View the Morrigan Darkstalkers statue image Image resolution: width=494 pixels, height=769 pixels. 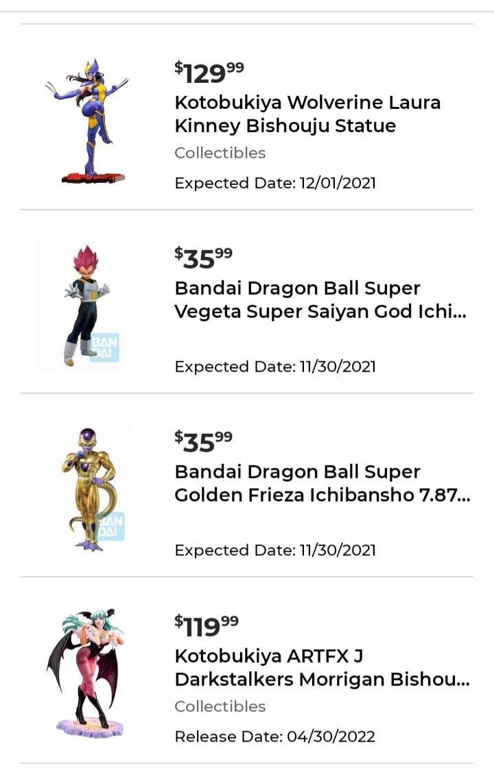(x=85, y=673)
